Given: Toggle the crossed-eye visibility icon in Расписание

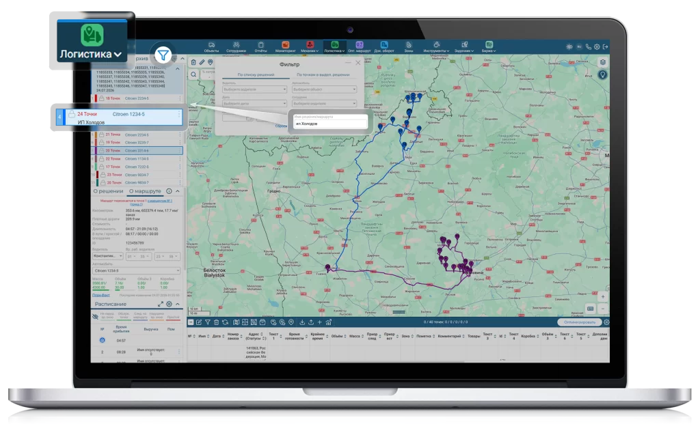Looking at the screenshot, I should [x=95, y=317].
